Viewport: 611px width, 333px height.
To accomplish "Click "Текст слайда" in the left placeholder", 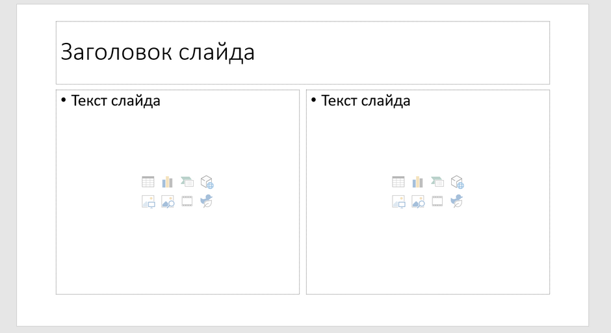I will point(115,101).
